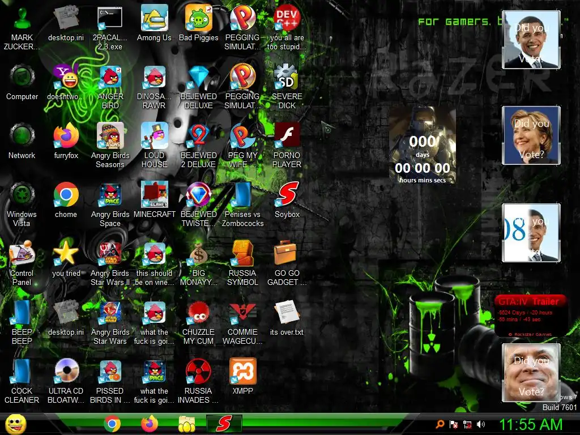The image size is (580, 435).
Task: Click the network status tray icon
Action: tap(467, 424)
